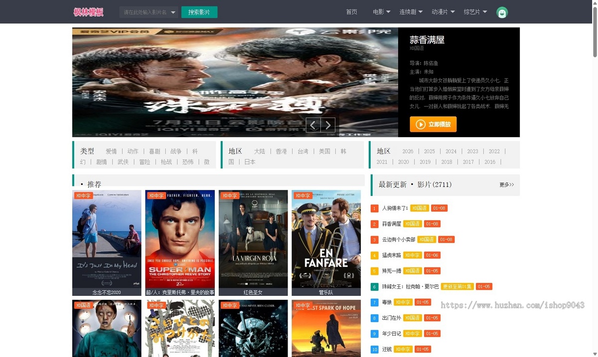Open the 管乐队 En Fanfare poster
Viewport: 598px width, 357px height.
(326, 239)
